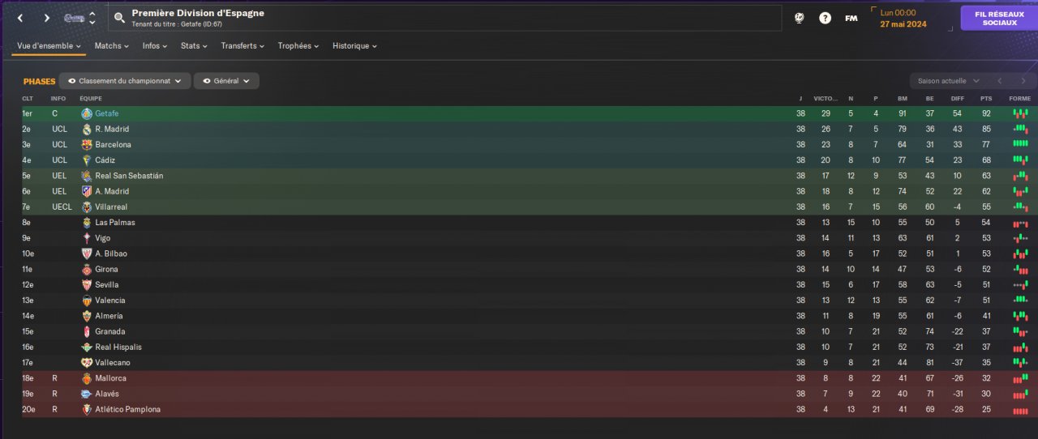Expand the Matchs menu
Screen dimensions: 1038x439
point(112,46)
